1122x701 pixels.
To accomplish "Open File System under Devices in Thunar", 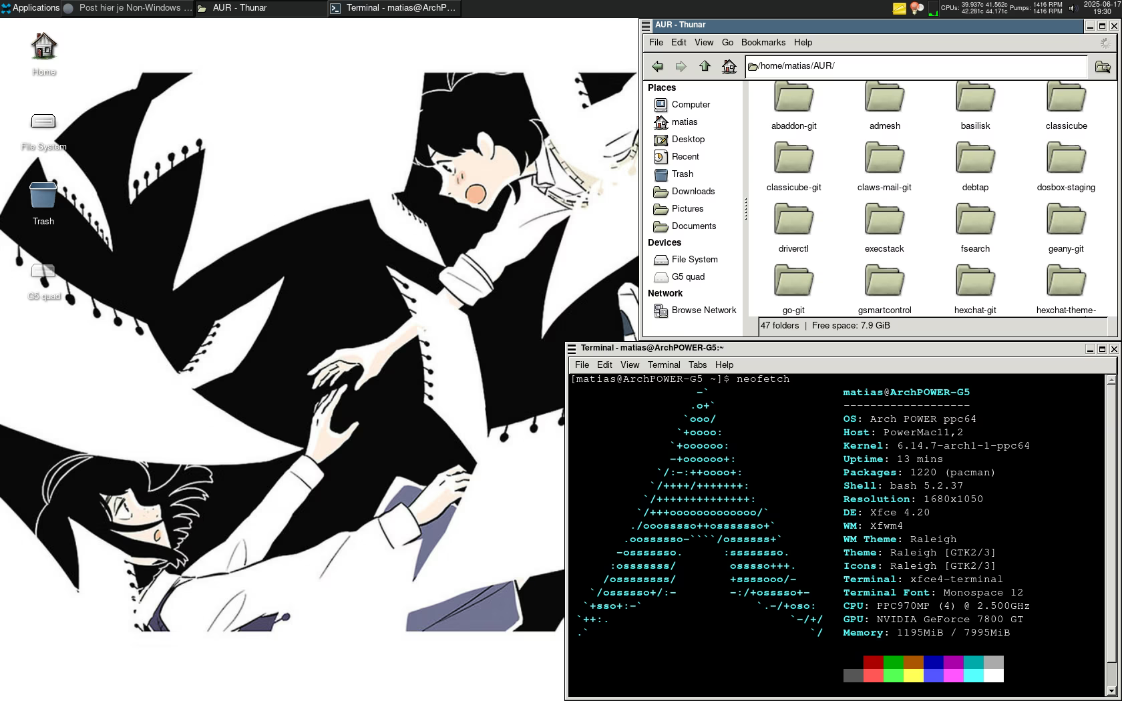I will point(695,260).
